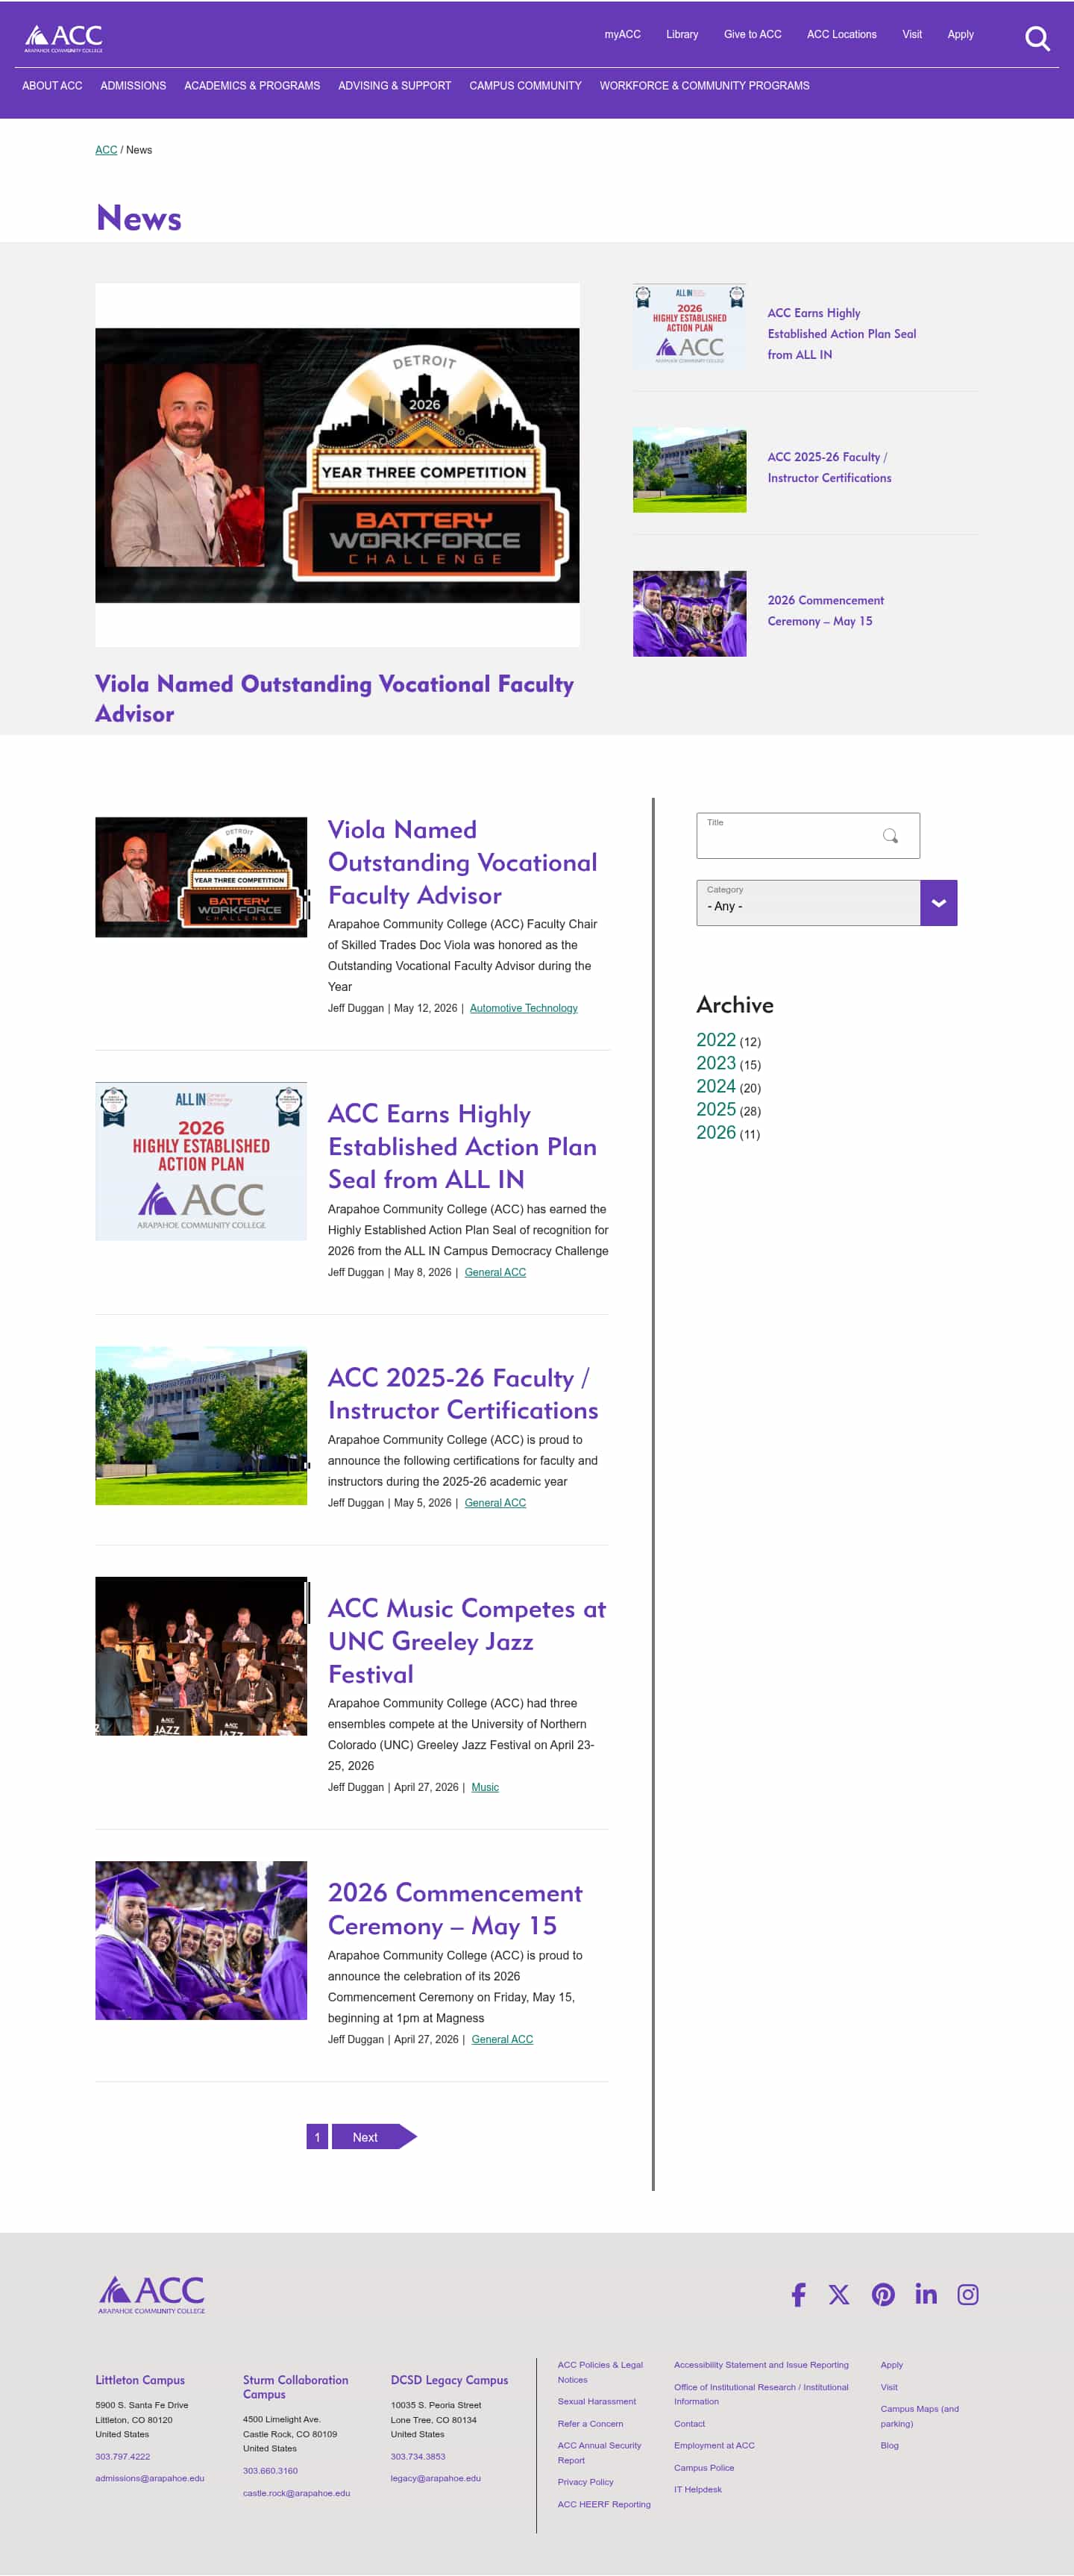1074x2576 pixels.
Task: Open ACC Instagram icon
Action: (x=967, y=2294)
